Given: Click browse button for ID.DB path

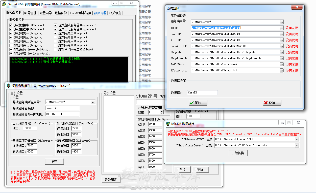Looking at the screenshot, I should click(282, 28).
